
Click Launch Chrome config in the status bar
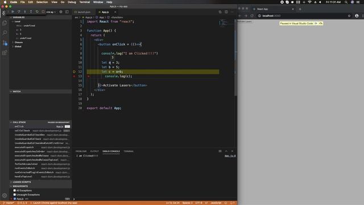53,203
